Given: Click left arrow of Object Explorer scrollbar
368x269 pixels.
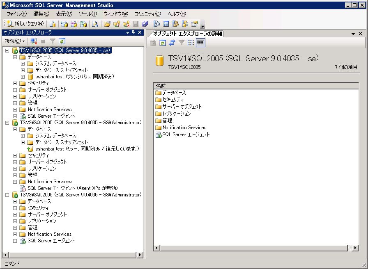Looking at the screenshot, I should 5,255.
